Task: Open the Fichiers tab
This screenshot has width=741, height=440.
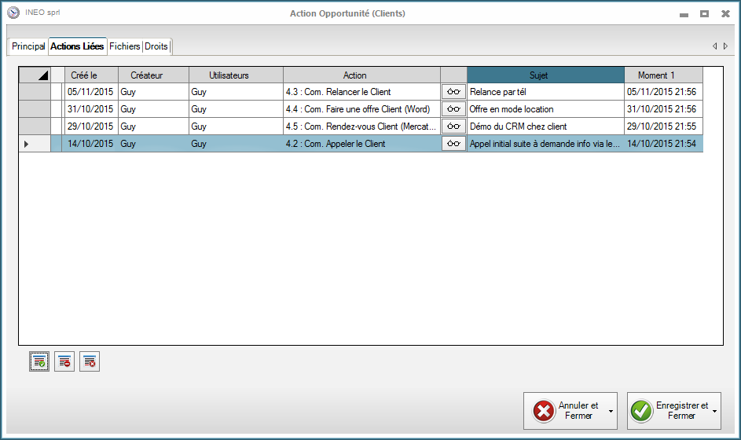Action: 125,46
